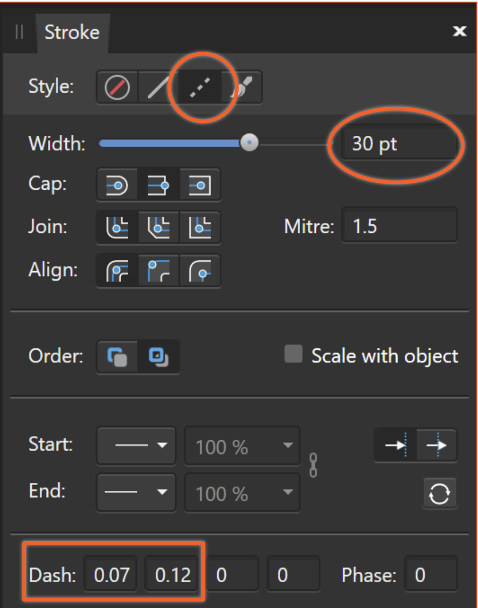
Task: Choose the Square cap icon
Action: click(x=200, y=185)
